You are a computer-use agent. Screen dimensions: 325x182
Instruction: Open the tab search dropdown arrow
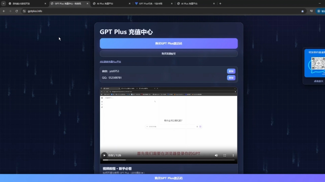[3, 3]
